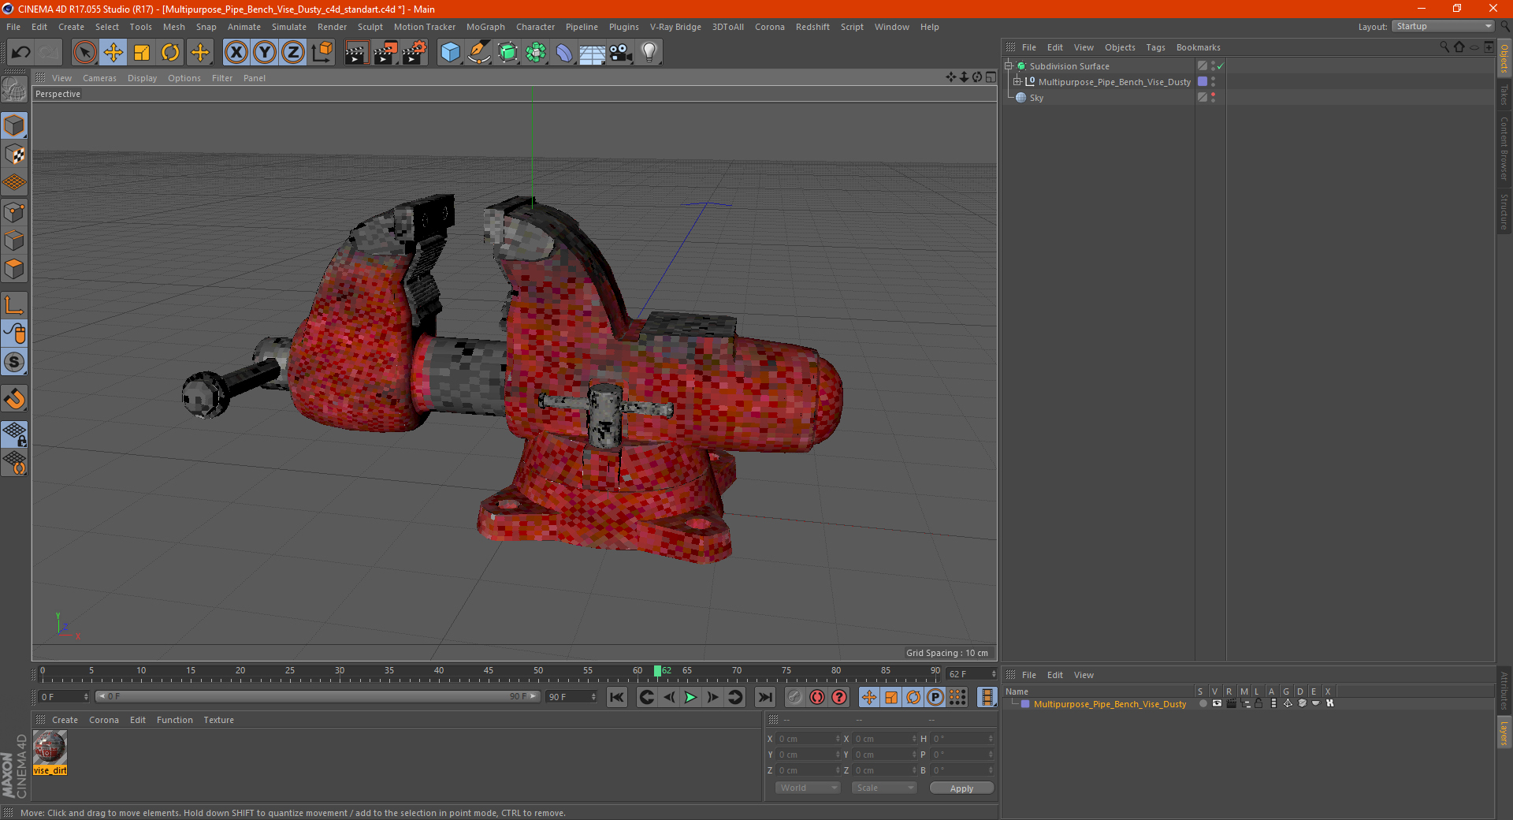This screenshot has width=1513, height=820.
Task: Open the Array modeling objects icon
Action: (x=536, y=53)
